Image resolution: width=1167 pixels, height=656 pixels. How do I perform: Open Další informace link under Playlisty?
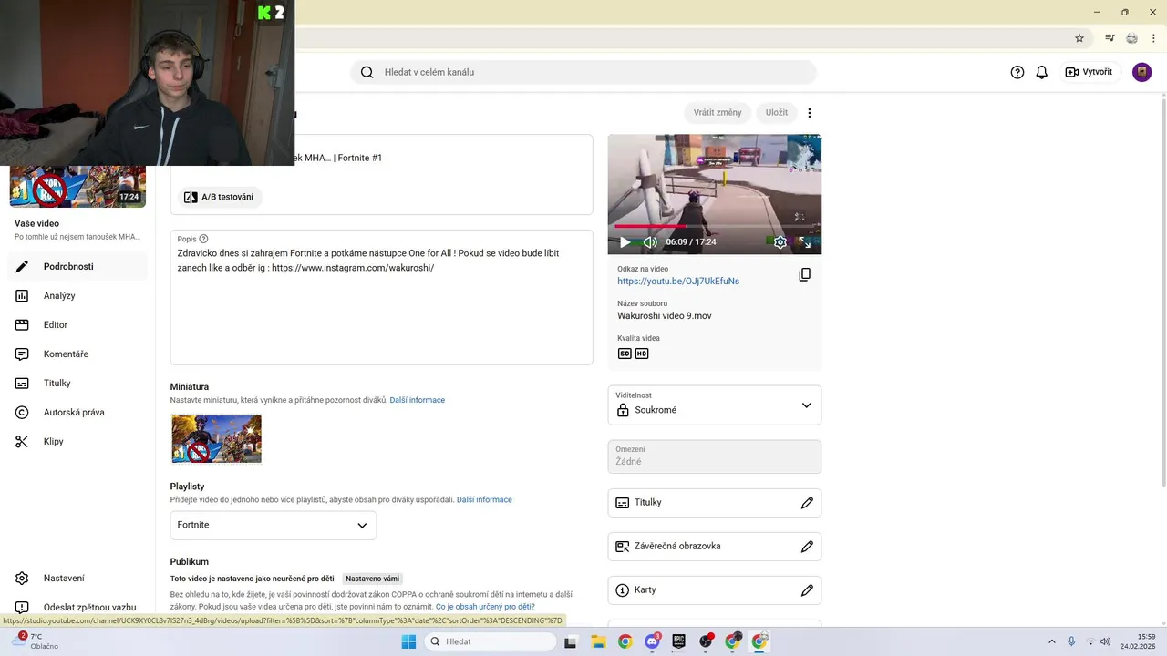[x=484, y=499]
